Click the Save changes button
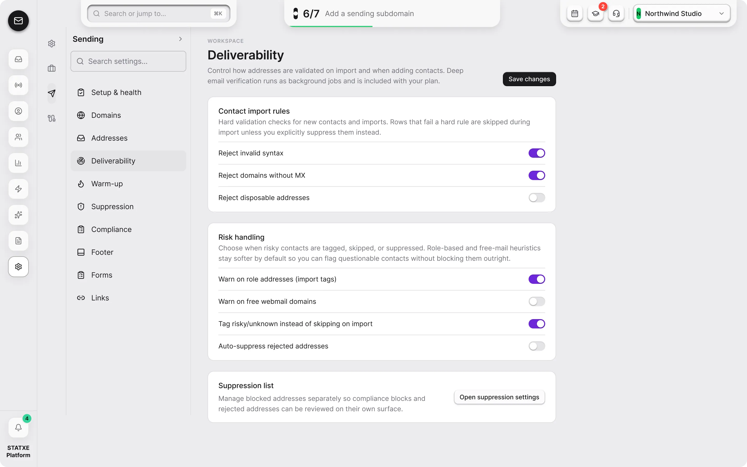The width and height of the screenshot is (747, 467). pyautogui.click(x=529, y=79)
